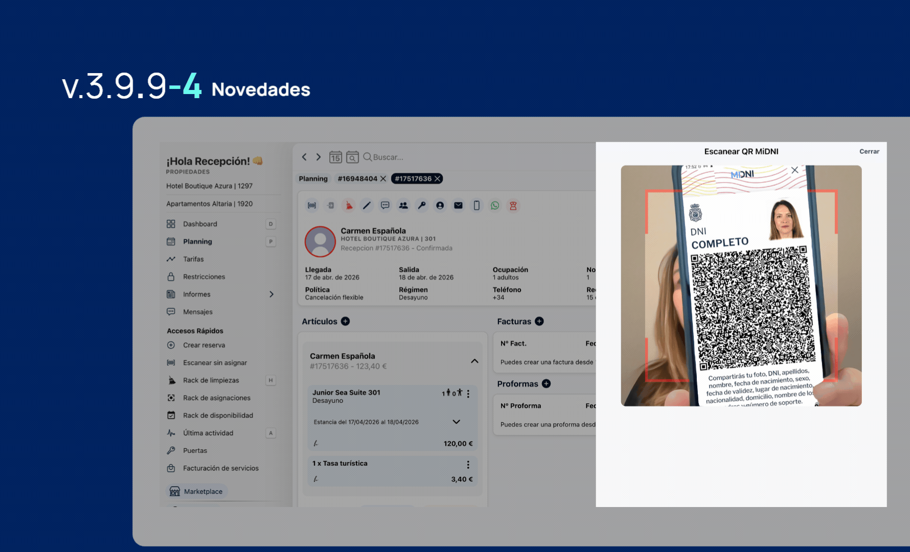Send email via envelope icon
Screen dimensions: 910x552
[459, 205]
